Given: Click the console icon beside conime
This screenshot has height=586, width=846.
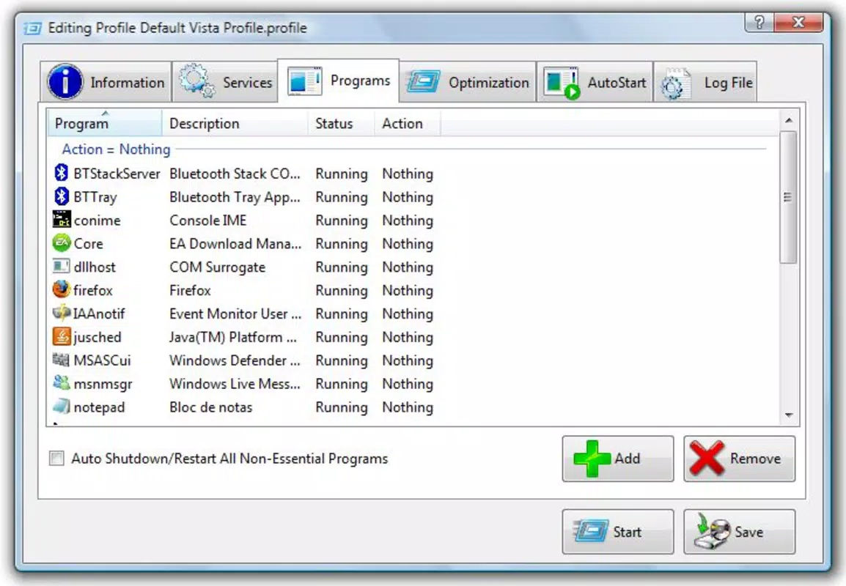Looking at the screenshot, I should click(x=62, y=220).
